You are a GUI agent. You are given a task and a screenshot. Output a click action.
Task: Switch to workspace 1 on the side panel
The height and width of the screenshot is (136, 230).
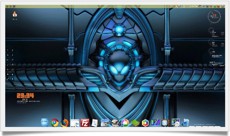(8, 50)
